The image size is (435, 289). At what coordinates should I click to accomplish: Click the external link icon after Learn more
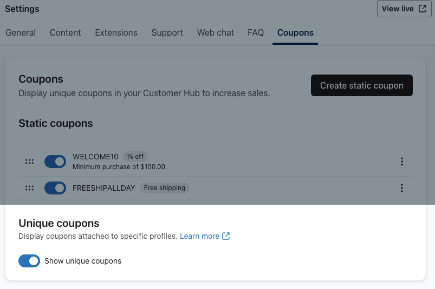226,236
